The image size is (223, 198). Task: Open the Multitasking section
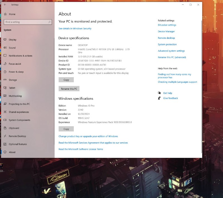(x=19, y=96)
